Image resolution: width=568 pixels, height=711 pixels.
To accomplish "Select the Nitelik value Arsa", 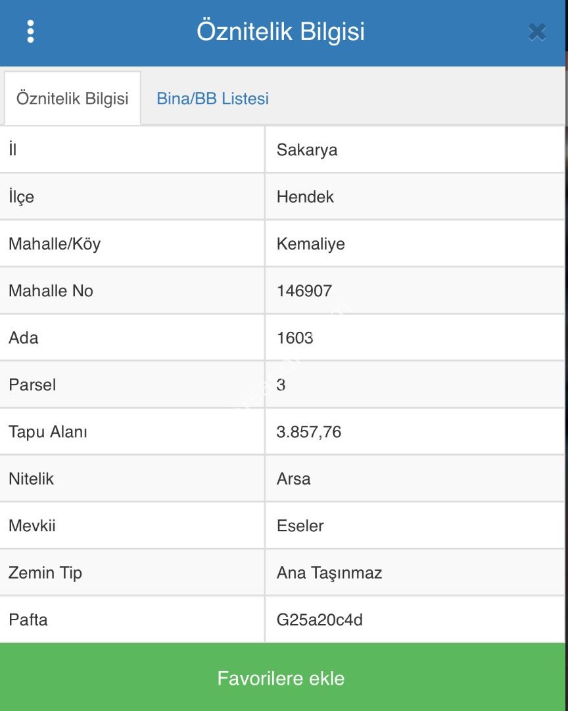I will point(293,479).
